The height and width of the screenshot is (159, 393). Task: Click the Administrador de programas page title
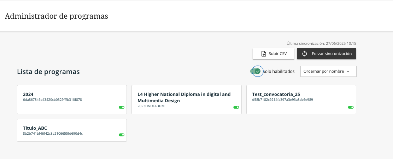click(x=57, y=16)
